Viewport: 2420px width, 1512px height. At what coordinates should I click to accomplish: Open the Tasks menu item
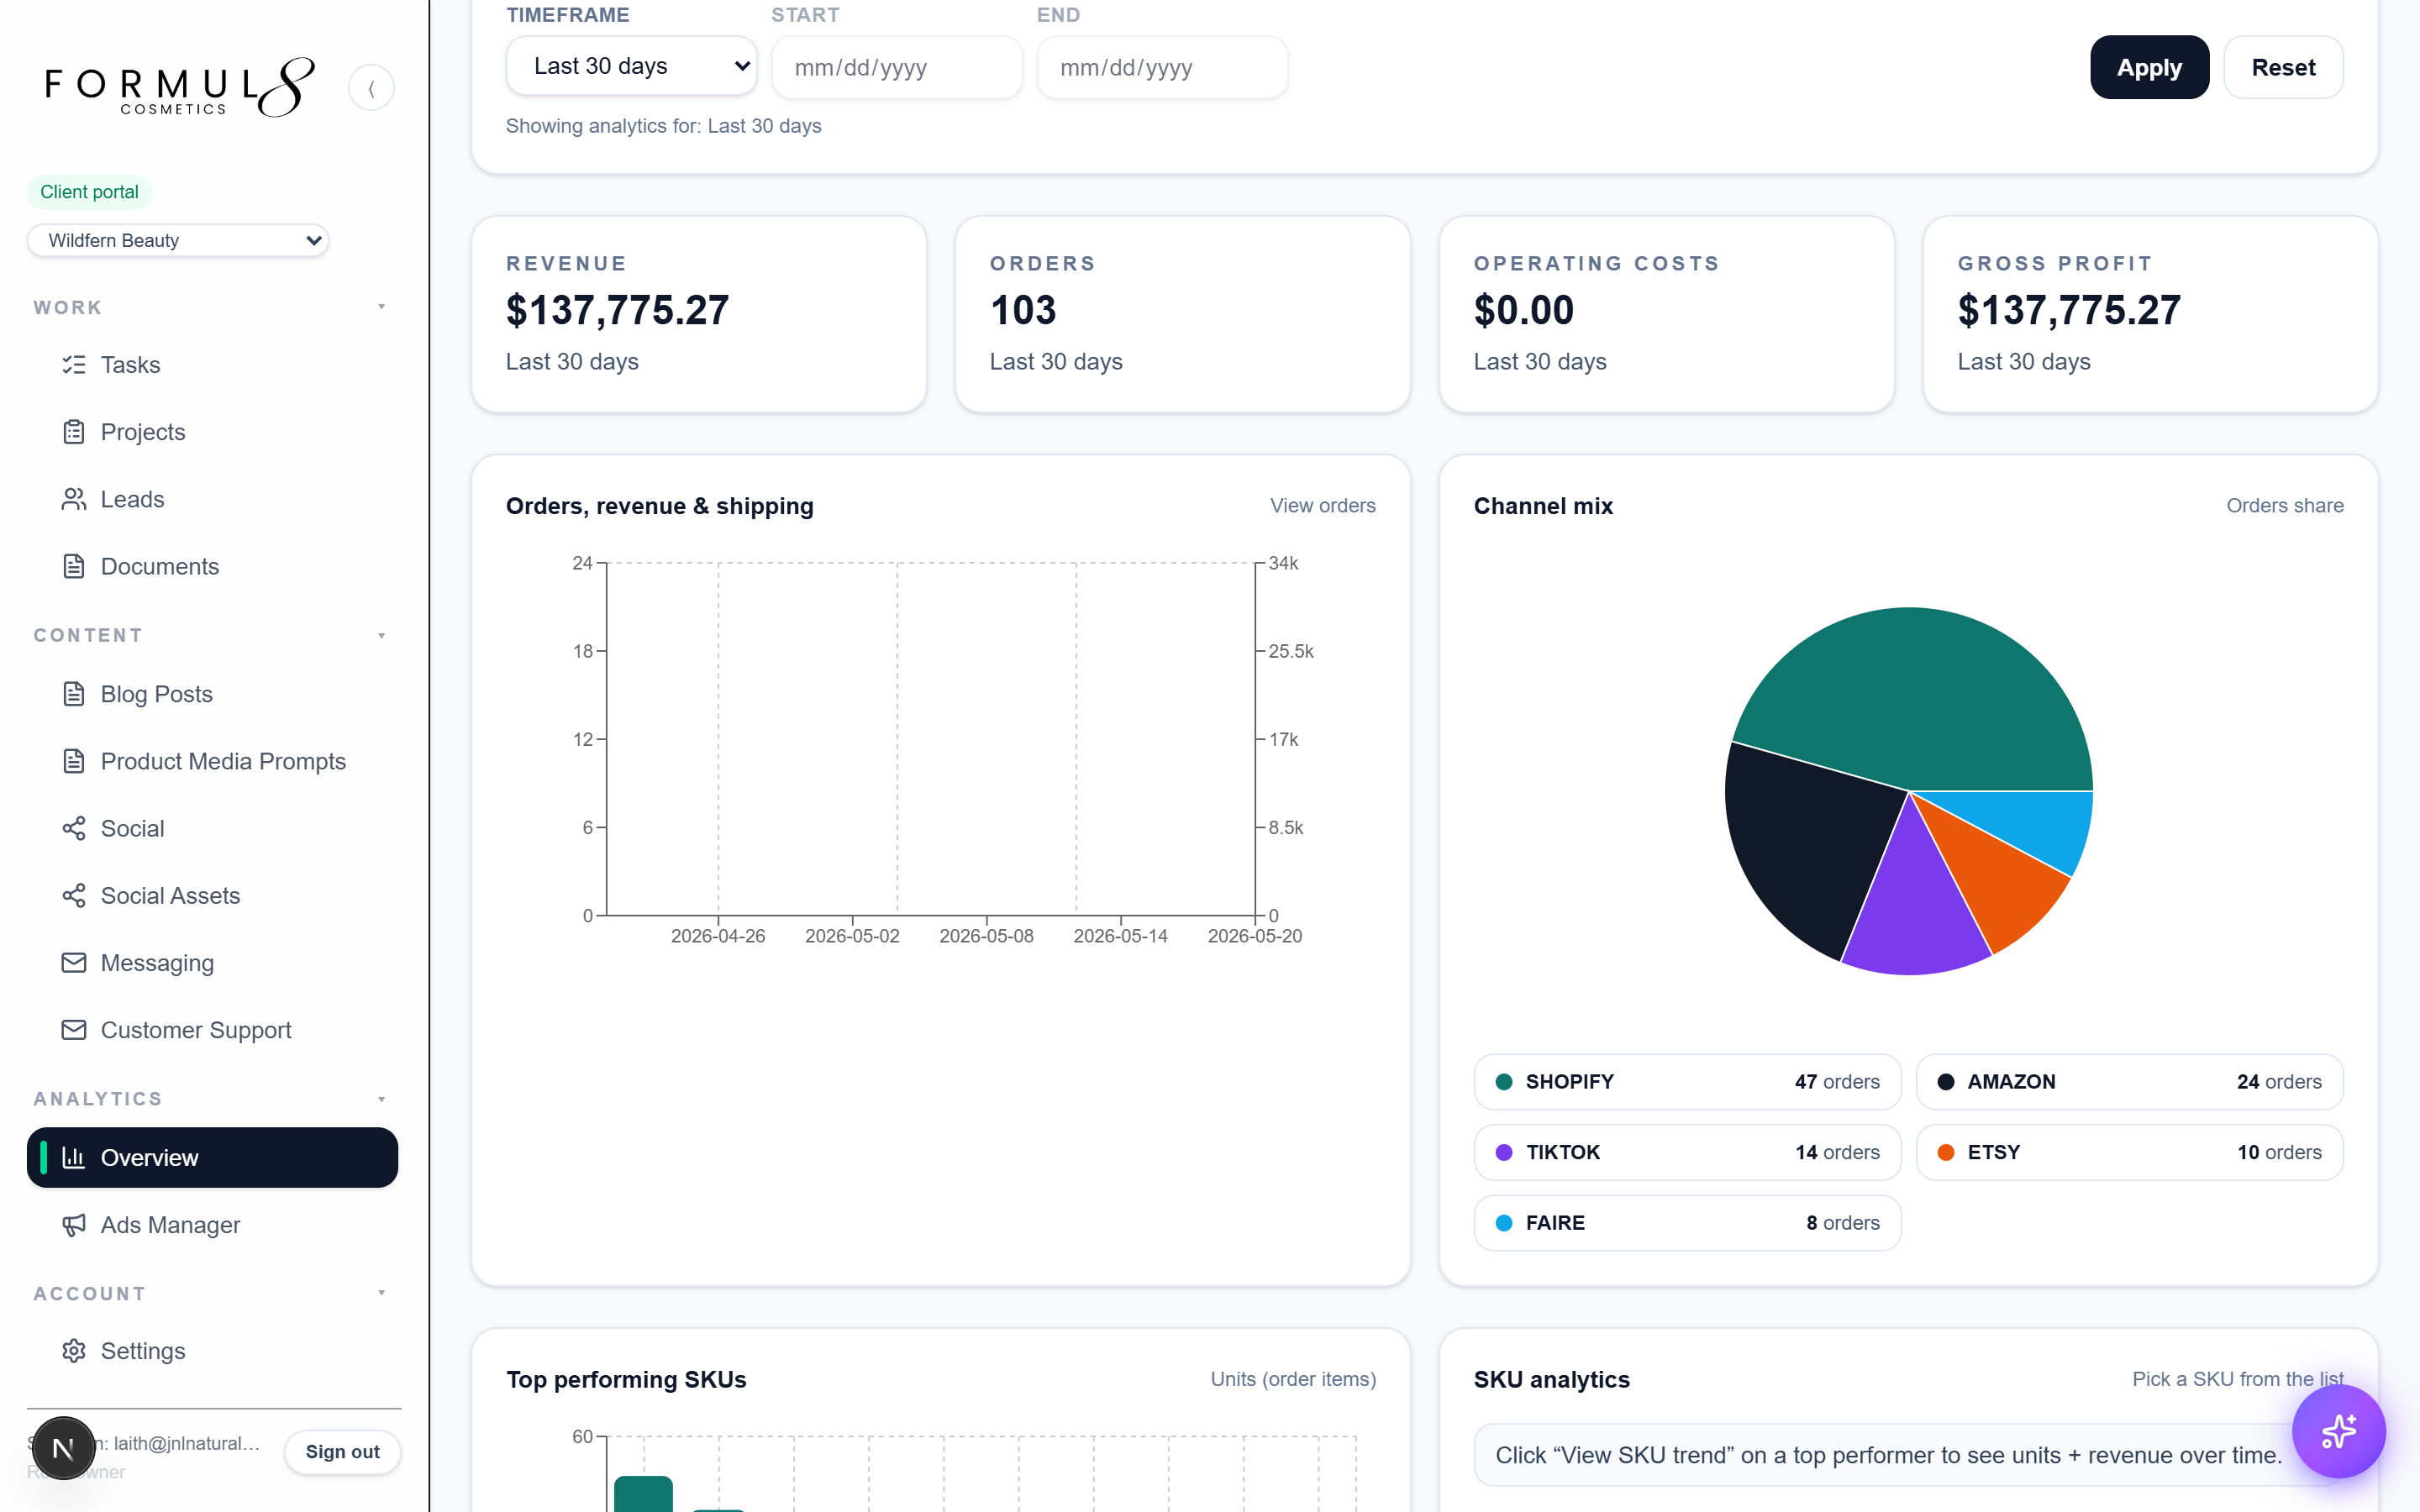click(x=212, y=365)
